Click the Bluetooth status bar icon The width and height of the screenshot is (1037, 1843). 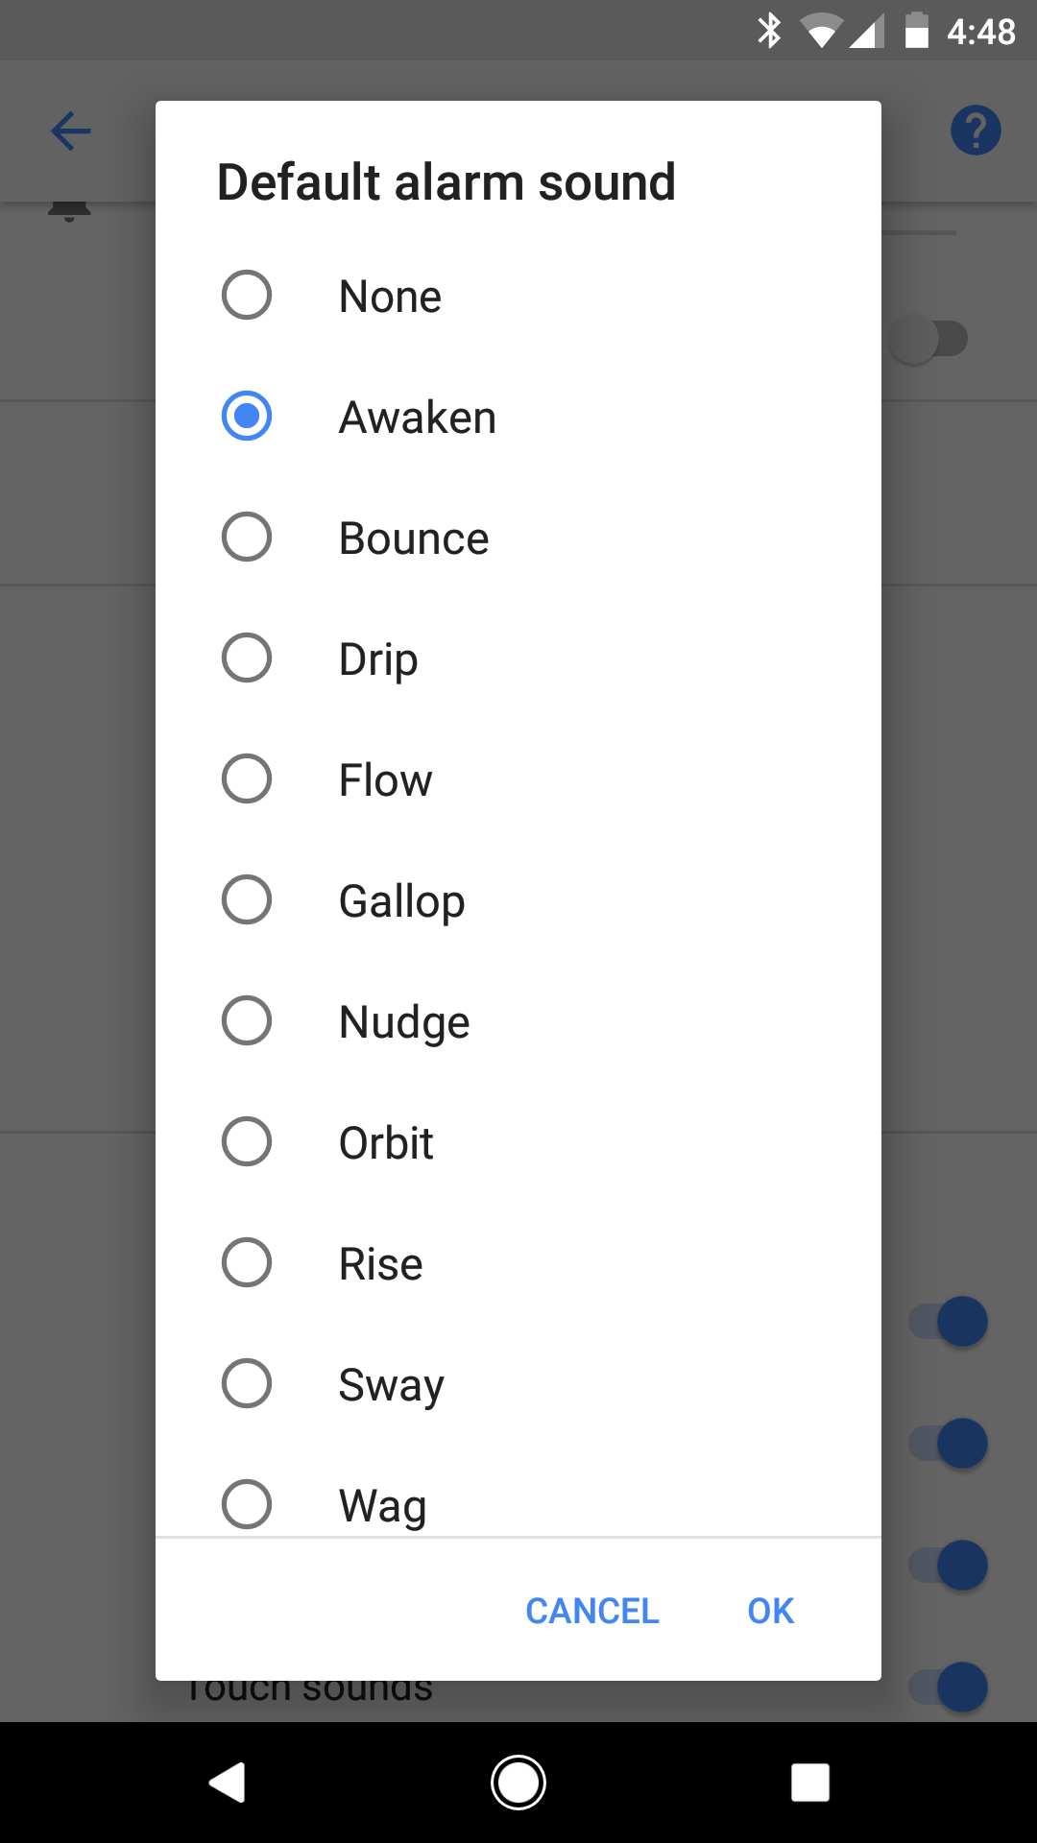point(767,30)
